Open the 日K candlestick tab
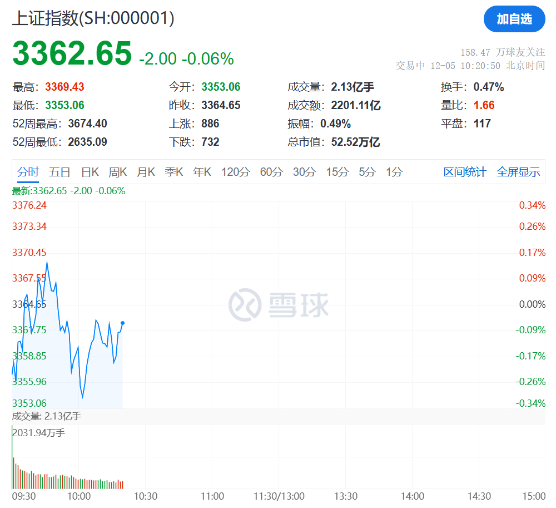 (90, 172)
